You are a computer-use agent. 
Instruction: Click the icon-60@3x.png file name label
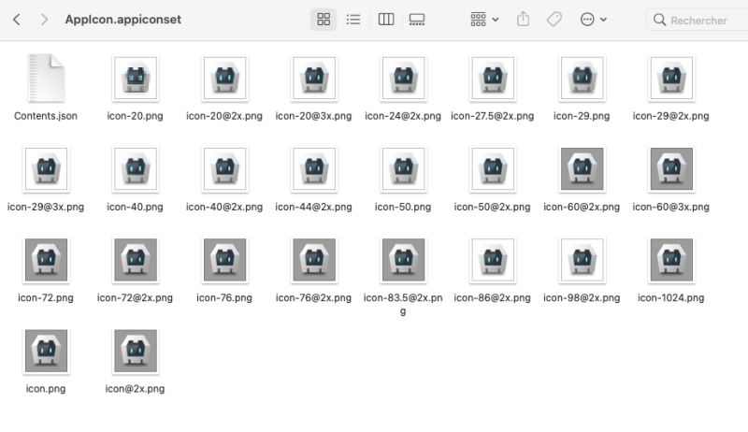[670, 207]
